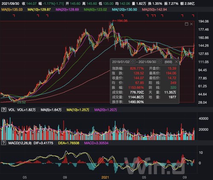Viewport: 213px width, 180px height.
Task: Click the 320 bearish candle count in popup
Action: (x=173, y=88)
